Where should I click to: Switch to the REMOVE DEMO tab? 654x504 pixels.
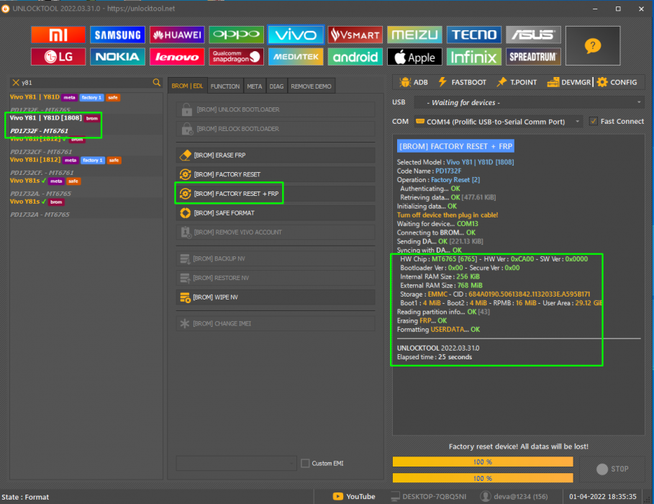pos(311,86)
